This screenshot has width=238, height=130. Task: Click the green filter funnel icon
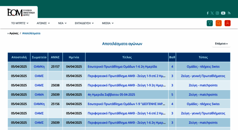[210, 23]
